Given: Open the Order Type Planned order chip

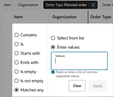Looking at the screenshot, I should click(66, 5).
